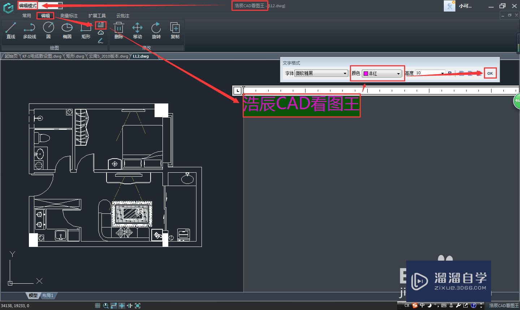Click the mirror-line status bar icon
The height and width of the screenshot is (310, 520).
[130, 306]
